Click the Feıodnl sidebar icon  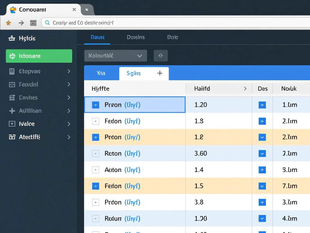click(x=12, y=84)
